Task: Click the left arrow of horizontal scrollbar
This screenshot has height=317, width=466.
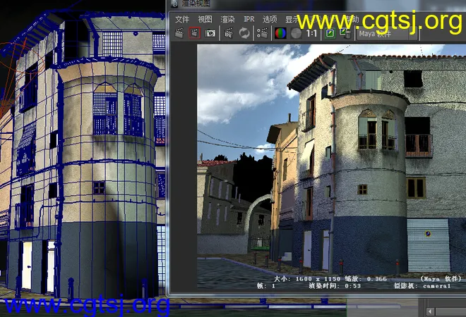Action: pos(430,311)
